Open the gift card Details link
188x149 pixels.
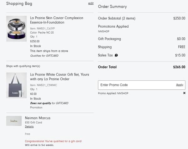(x=29, y=126)
